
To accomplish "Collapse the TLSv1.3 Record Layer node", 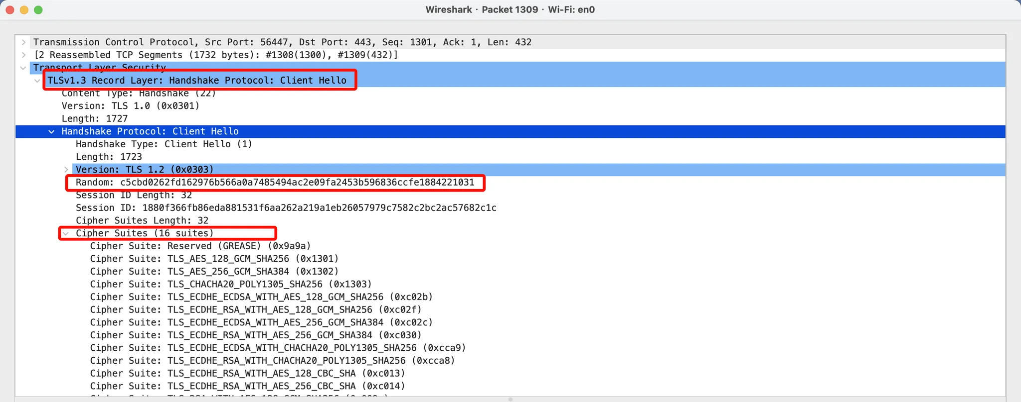I will [x=37, y=81].
